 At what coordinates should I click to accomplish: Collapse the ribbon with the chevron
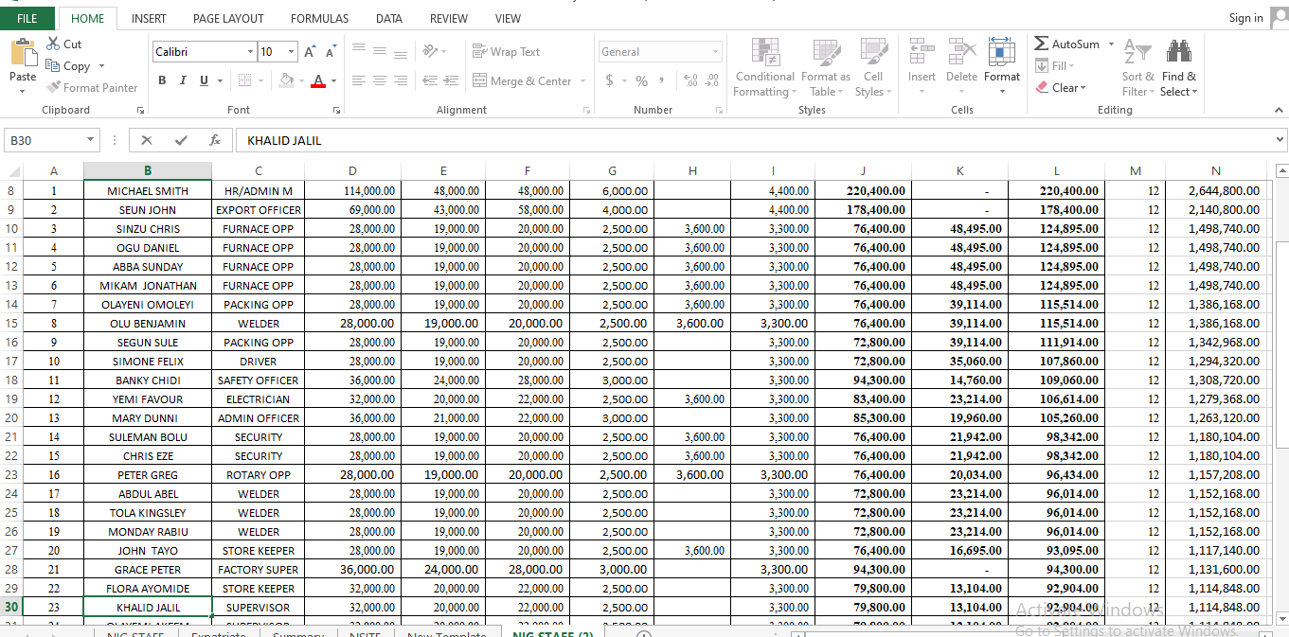click(1277, 110)
